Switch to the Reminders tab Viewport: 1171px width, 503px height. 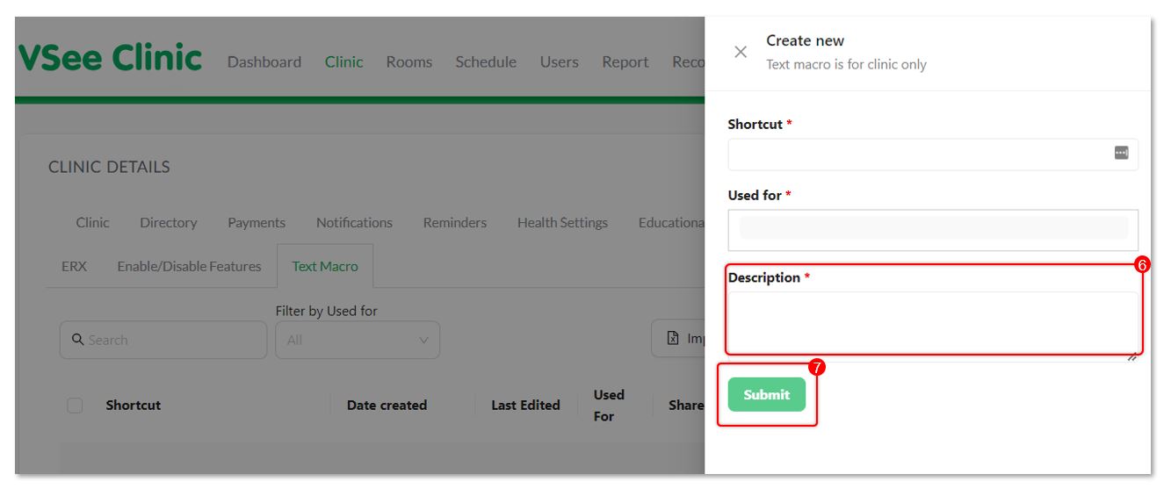click(x=455, y=223)
